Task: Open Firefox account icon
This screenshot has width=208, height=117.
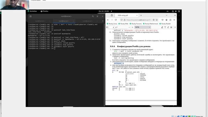Action: coord(166,20)
